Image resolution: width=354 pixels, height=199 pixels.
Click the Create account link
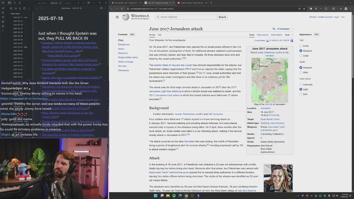tap(325, 17)
